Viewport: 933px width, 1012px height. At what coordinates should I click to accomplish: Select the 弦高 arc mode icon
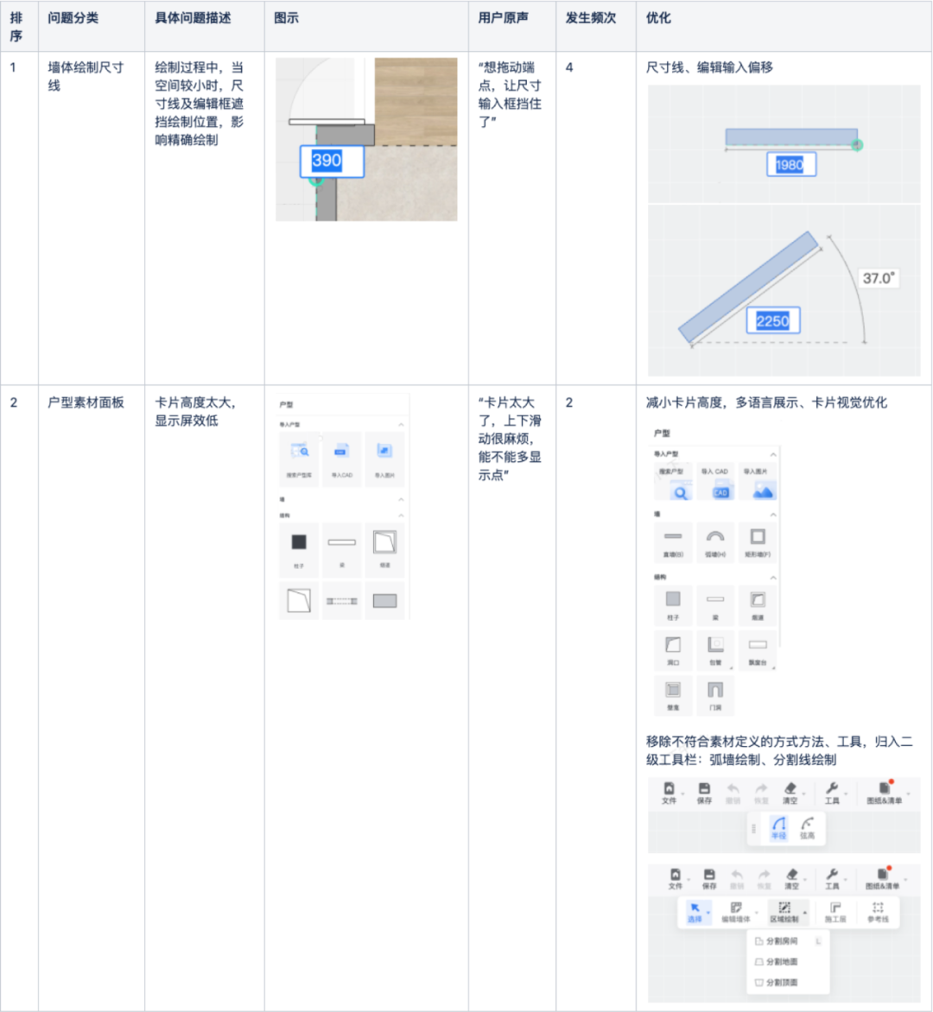pyautogui.click(x=807, y=827)
